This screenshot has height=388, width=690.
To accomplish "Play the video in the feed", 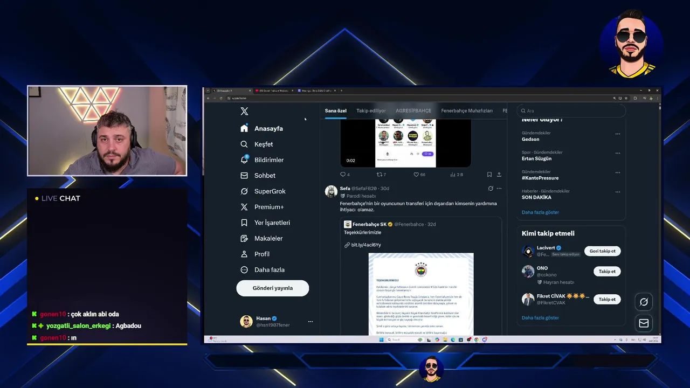I will (x=405, y=143).
